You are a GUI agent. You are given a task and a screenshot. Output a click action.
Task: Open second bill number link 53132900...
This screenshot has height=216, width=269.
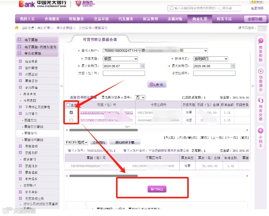(107, 121)
